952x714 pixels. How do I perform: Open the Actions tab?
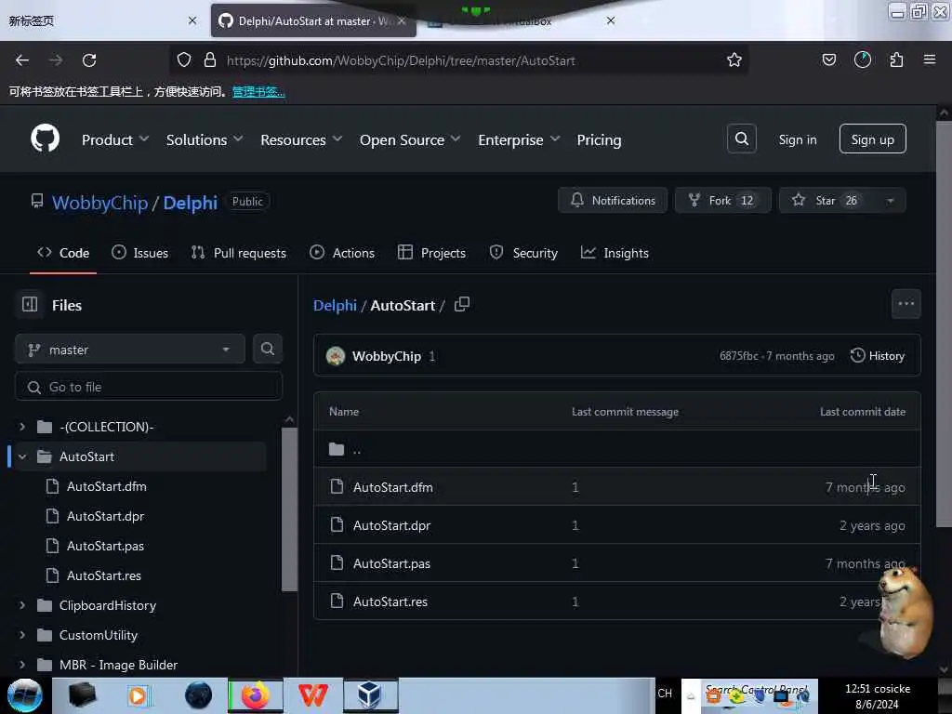pos(342,253)
